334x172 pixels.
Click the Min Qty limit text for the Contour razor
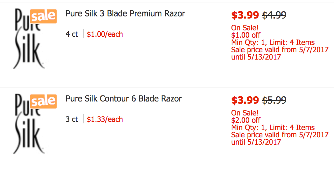[x=273, y=128]
